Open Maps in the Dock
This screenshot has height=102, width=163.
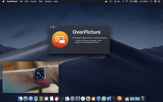(x=67, y=98)
